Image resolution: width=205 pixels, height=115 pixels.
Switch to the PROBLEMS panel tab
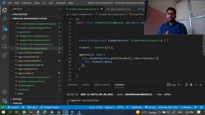click(x=72, y=85)
